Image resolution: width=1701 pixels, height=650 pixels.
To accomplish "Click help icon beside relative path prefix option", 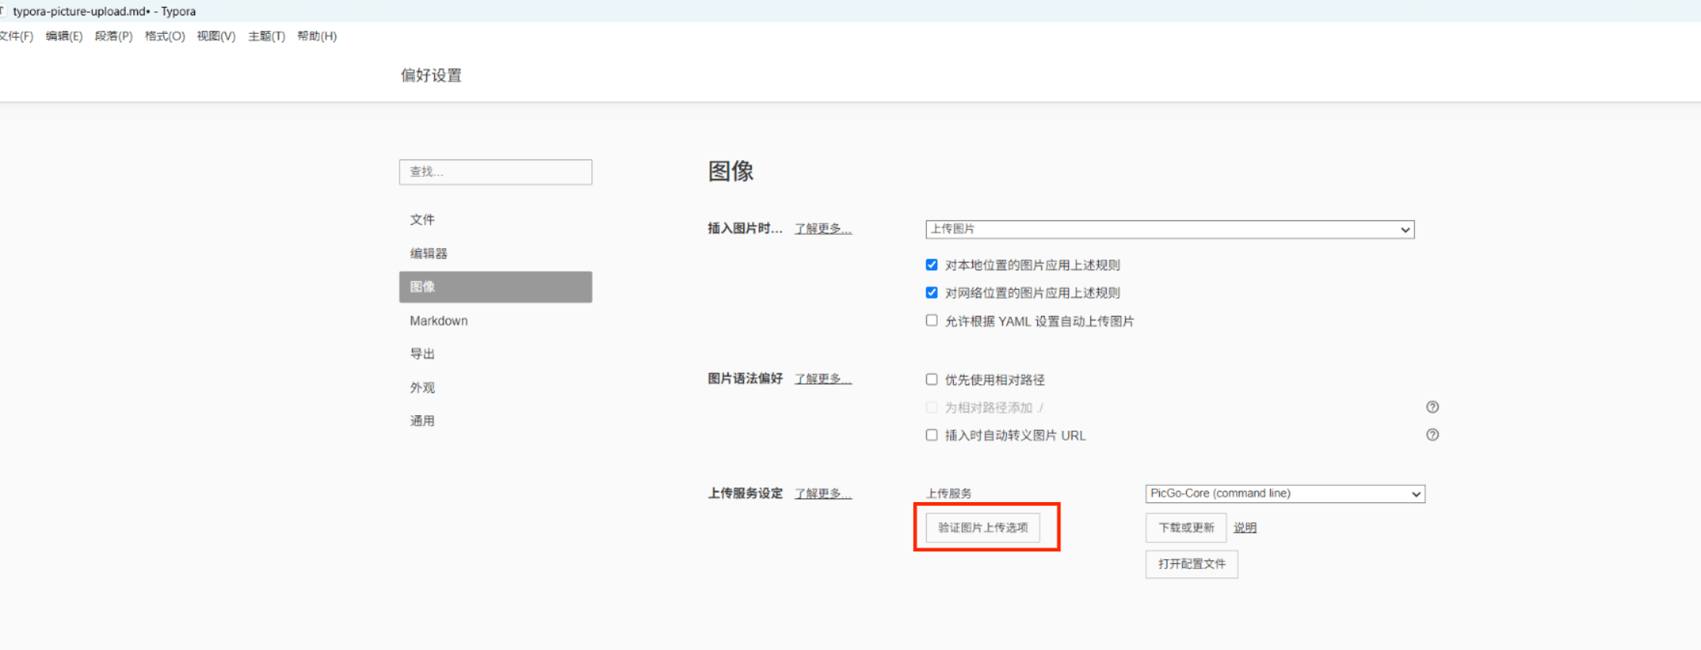I will [1432, 407].
